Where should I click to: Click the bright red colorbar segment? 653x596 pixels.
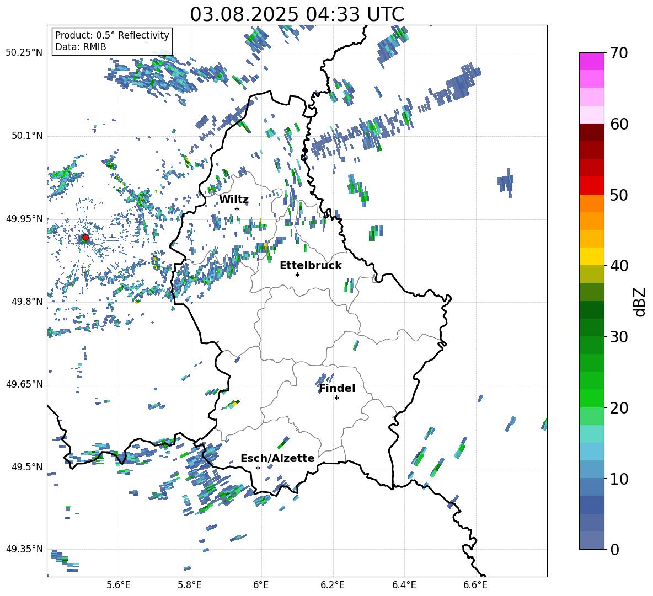click(592, 186)
